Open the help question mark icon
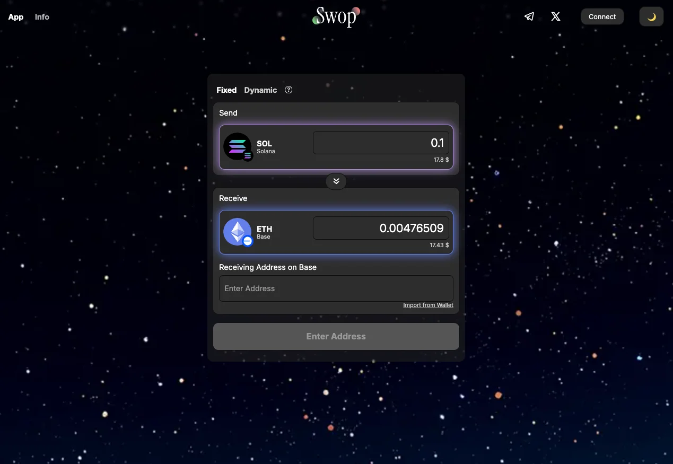673x464 pixels. [289, 90]
